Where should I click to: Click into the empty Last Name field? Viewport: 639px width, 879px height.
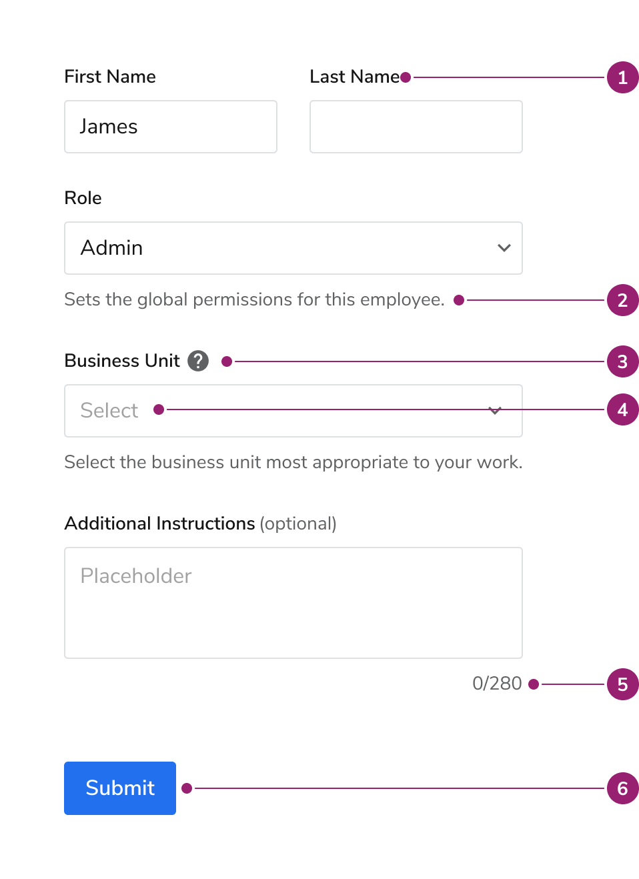[x=416, y=127]
